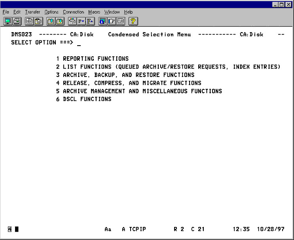Viewport: 294px width, 240px height.
Task: Open the Help menu
Action: click(x=129, y=12)
